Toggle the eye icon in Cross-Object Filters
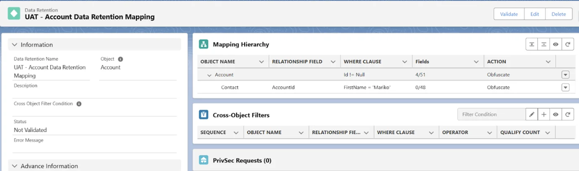 click(x=555, y=114)
